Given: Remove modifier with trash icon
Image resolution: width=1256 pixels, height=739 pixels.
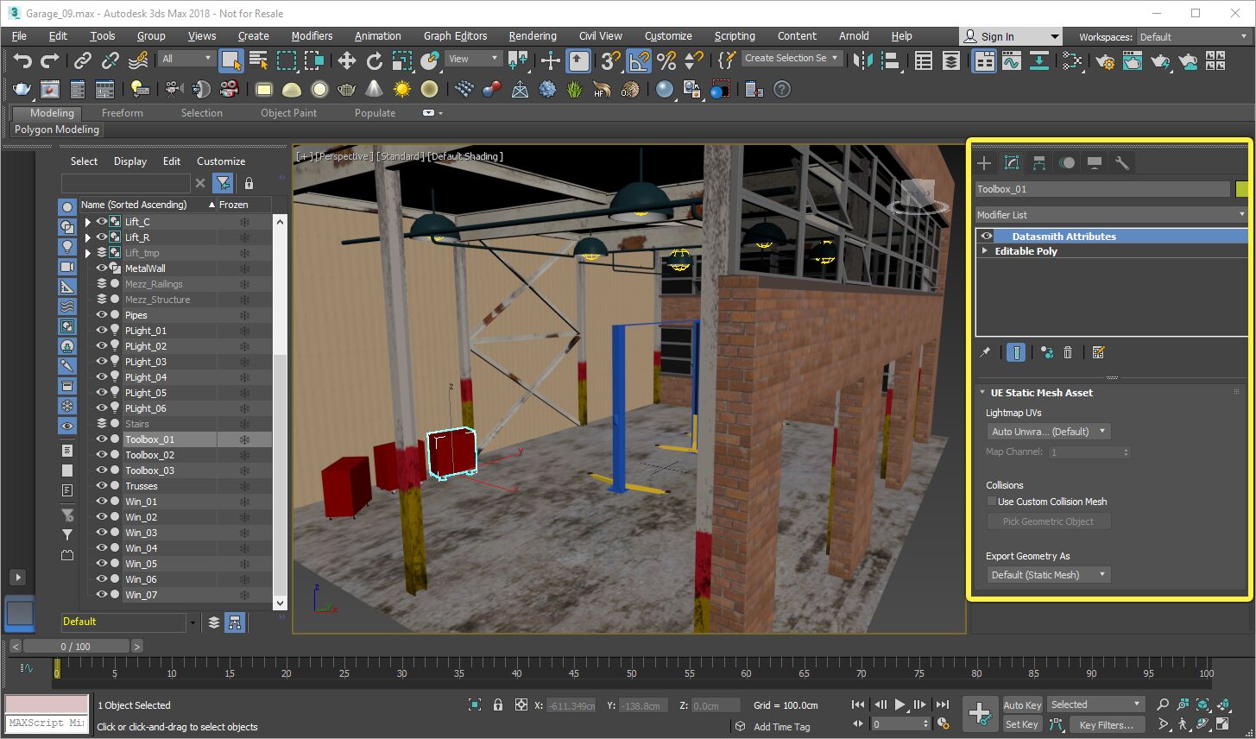Looking at the screenshot, I should (x=1068, y=352).
